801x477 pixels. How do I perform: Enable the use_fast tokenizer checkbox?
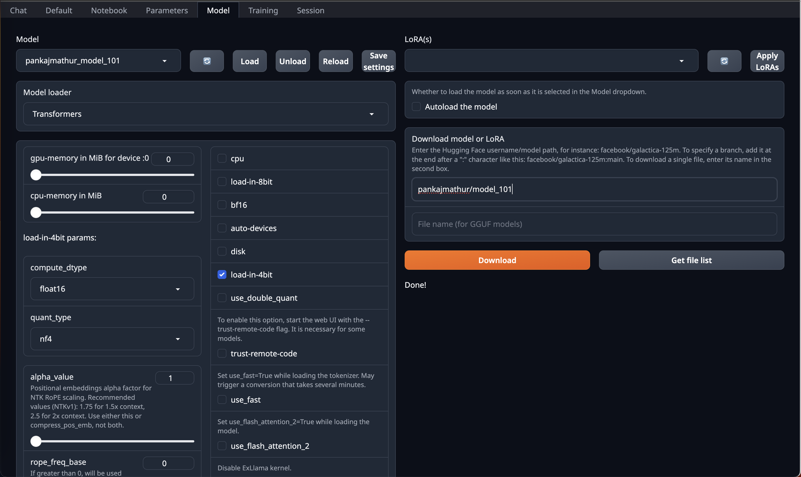221,399
